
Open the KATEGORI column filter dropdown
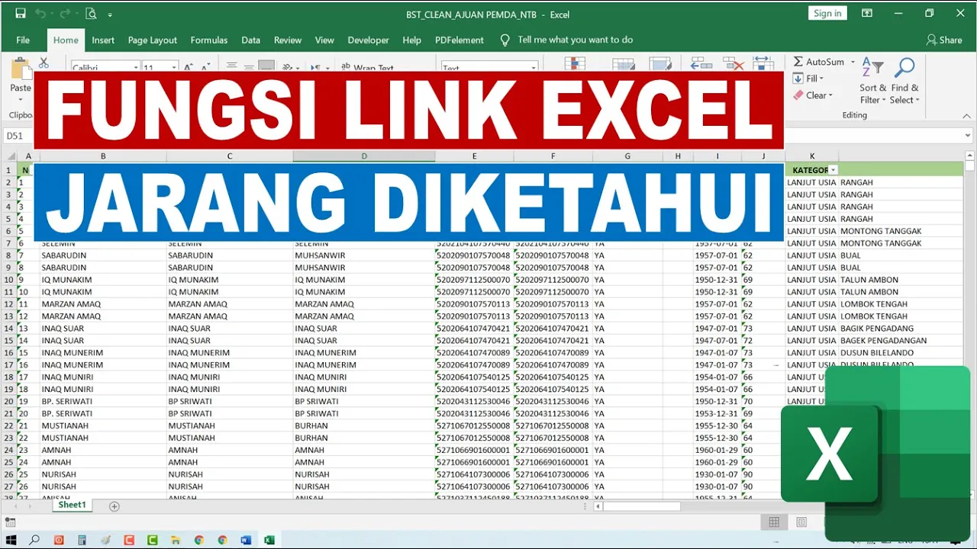pyautogui.click(x=834, y=170)
